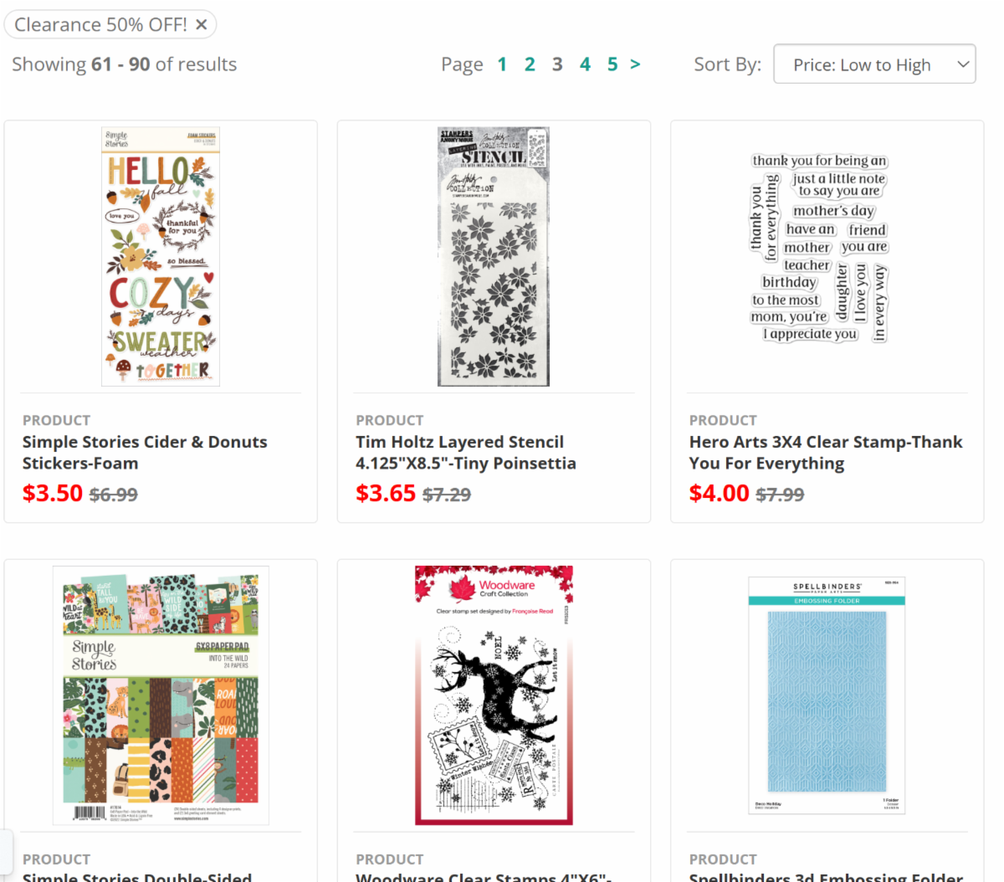The image size is (1004, 882).
Task: Open the Spellbinders embossing folder image
Action: (827, 695)
